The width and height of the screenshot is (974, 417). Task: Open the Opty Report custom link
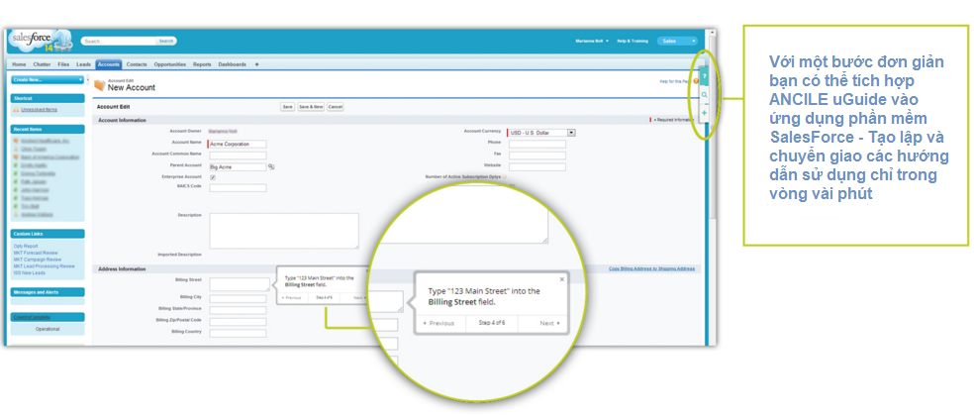[x=26, y=246]
